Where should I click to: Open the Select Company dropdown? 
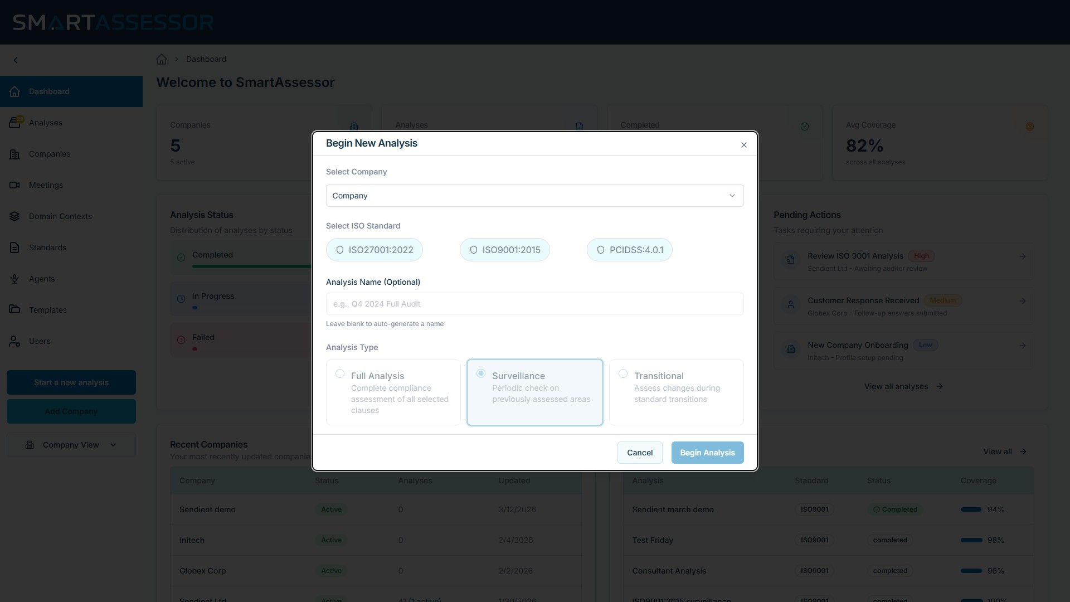[534, 196]
